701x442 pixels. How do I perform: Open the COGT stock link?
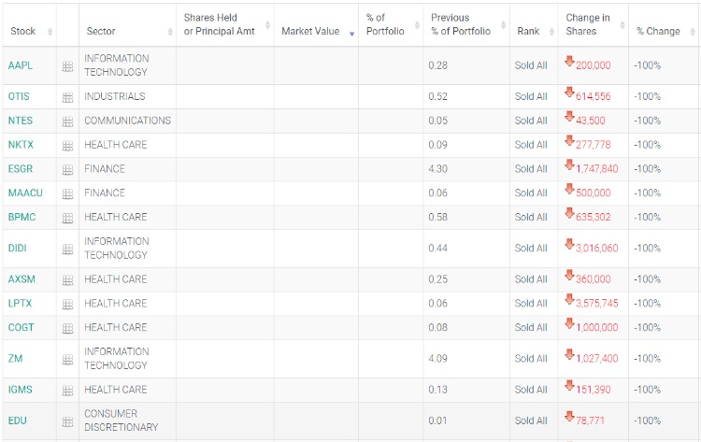(21, 327)
